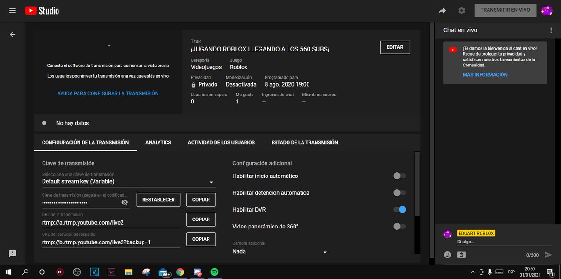Open Ayuda para configurar la transmisión link
The image size is (561, 279).
tap(108, 94)
